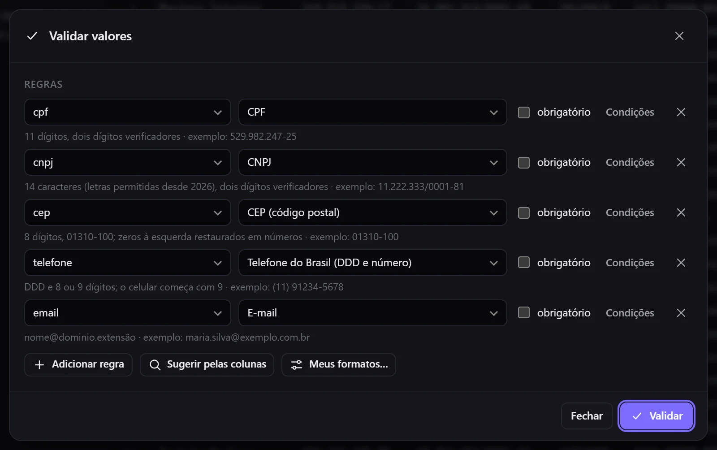Edit Condições of the telefone rule

tap(630, 263)
